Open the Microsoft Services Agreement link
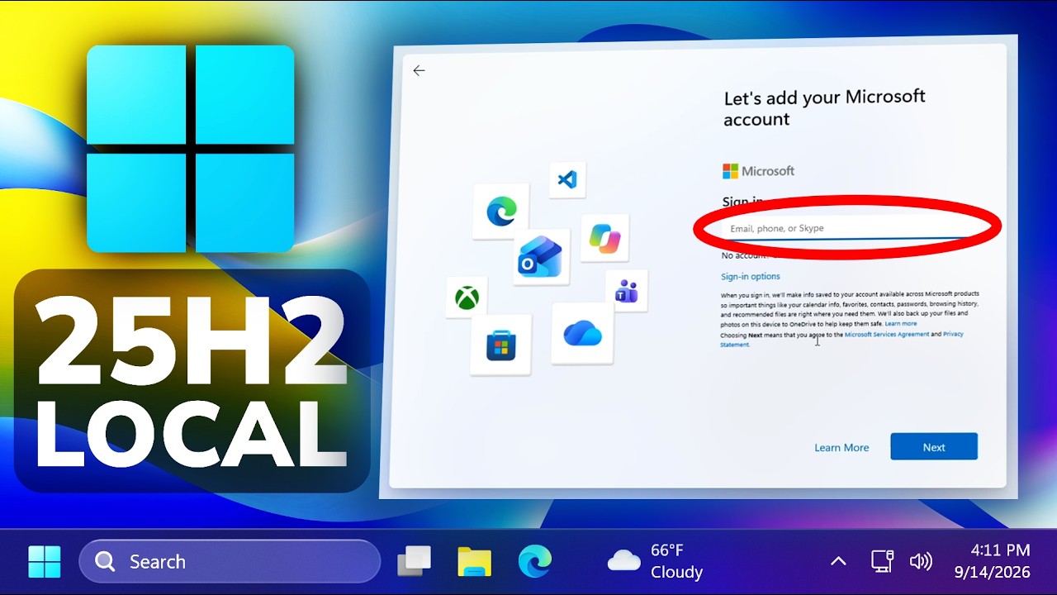The height and width of the screenshot is (595, 1057). [x=887, y=335]
